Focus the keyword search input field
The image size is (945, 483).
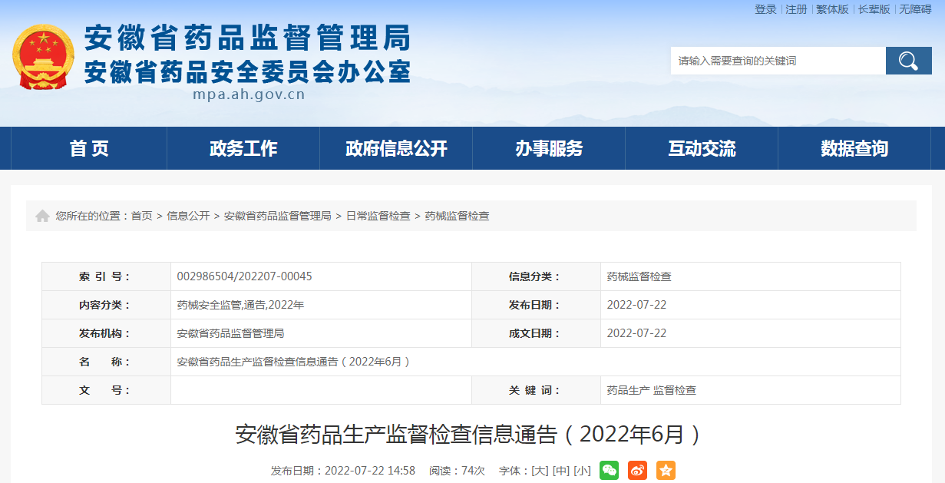point(778,61)
